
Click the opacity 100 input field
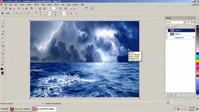(x=188, y=22)
